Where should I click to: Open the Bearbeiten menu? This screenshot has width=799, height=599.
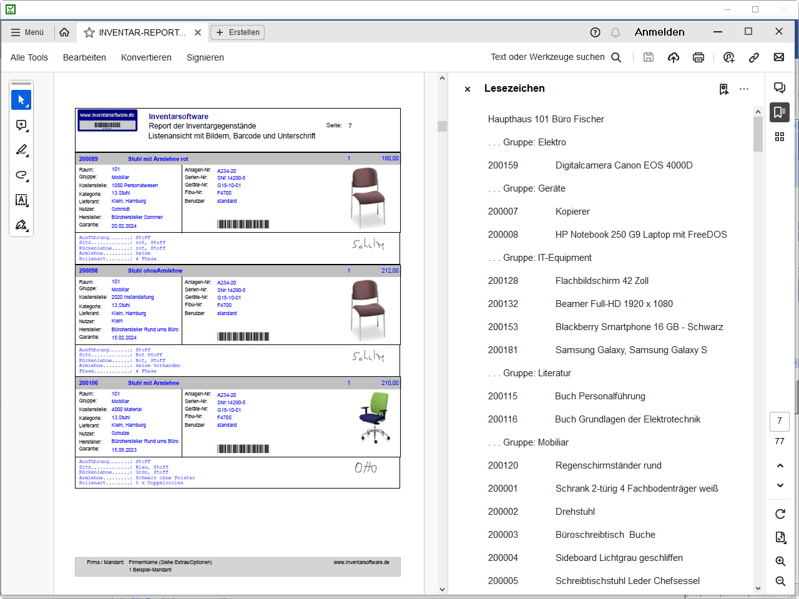(84, 57)
